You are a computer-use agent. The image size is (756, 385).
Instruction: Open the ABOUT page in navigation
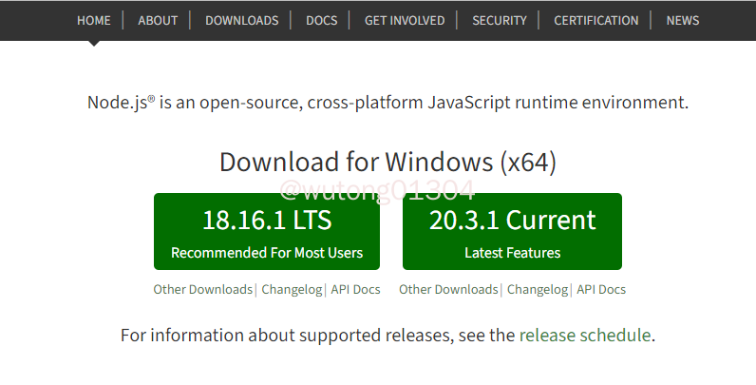click(157, 20)
